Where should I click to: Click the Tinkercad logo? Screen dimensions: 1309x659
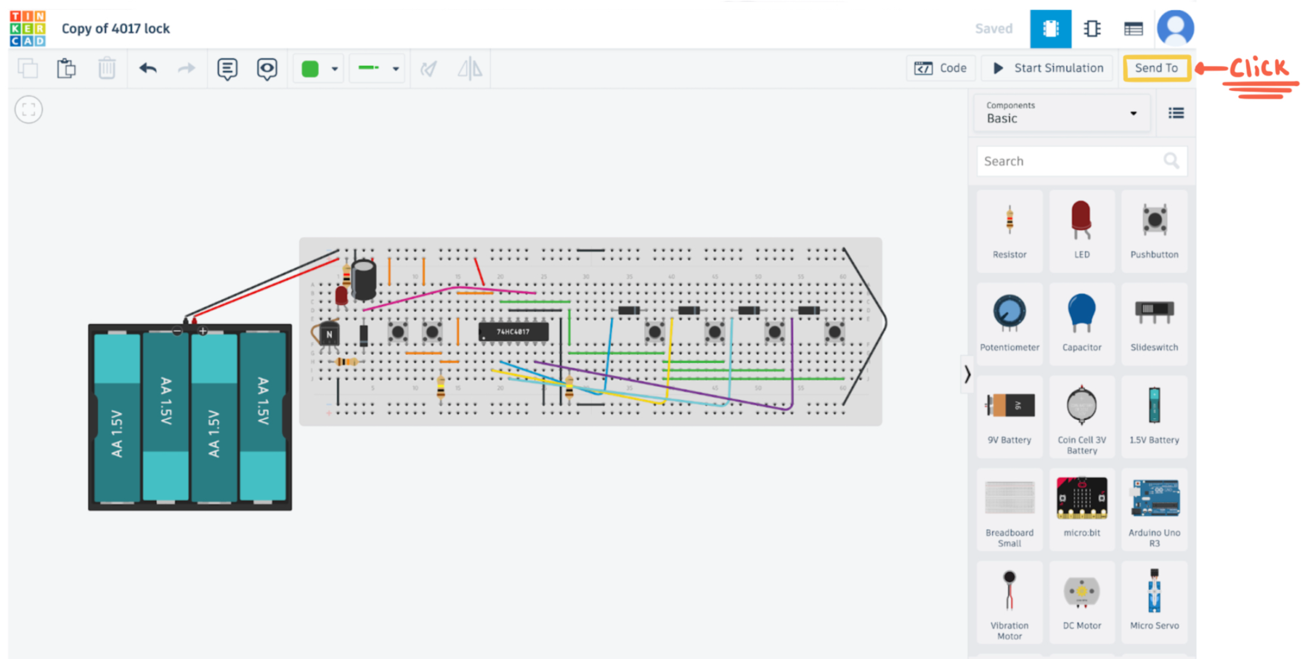(28, 29)
